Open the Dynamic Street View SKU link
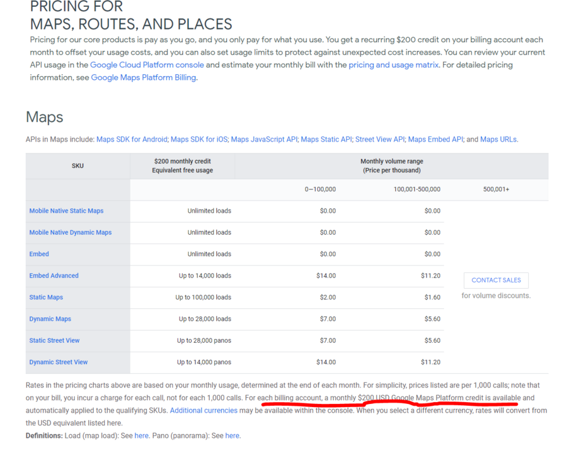The width and height of the screenshot is (581, 453). 58,362
